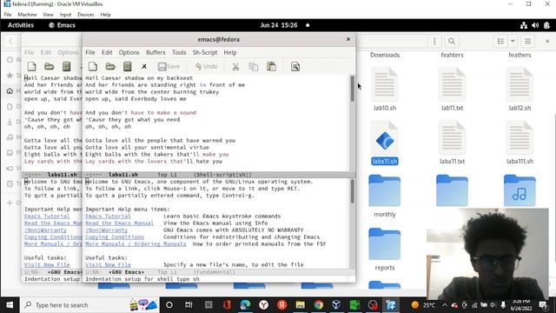
Task: Click Visit New File link in front Emacs
Action: (108, 264)
